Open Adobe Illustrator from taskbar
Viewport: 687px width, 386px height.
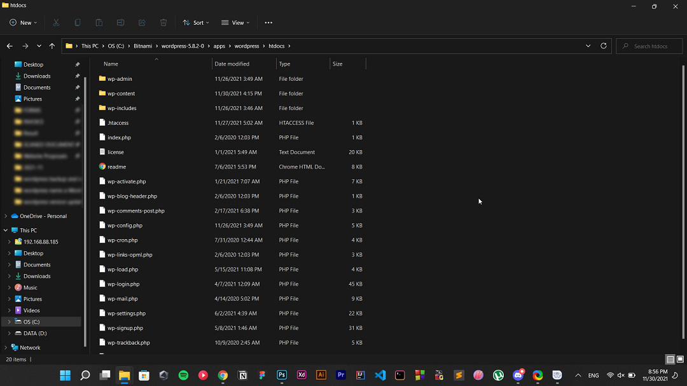click(x=321, y=375)
